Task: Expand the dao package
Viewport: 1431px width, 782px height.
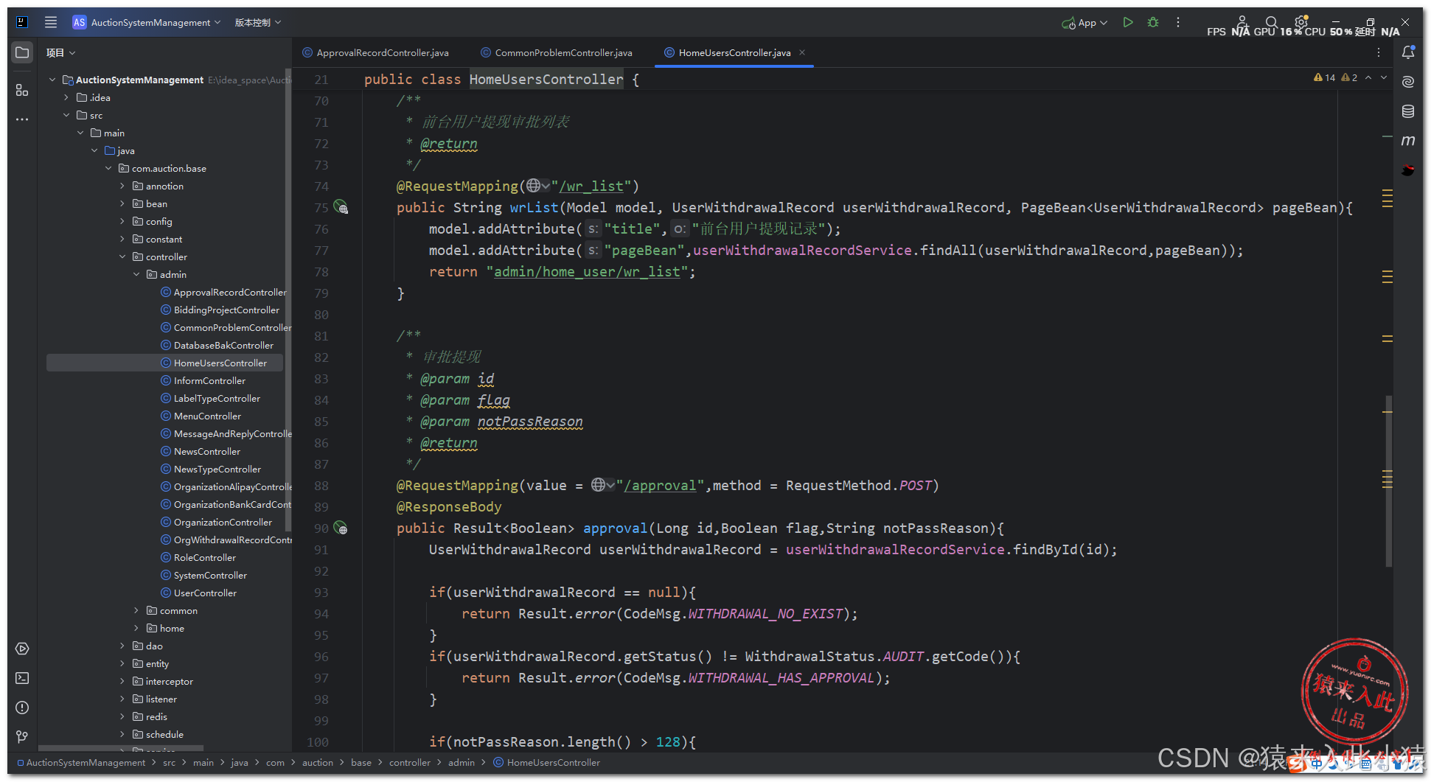Action: coord(122,646)
